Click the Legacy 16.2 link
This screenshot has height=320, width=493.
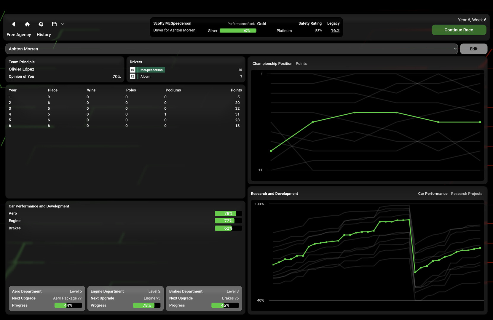(x=335, y=31)
